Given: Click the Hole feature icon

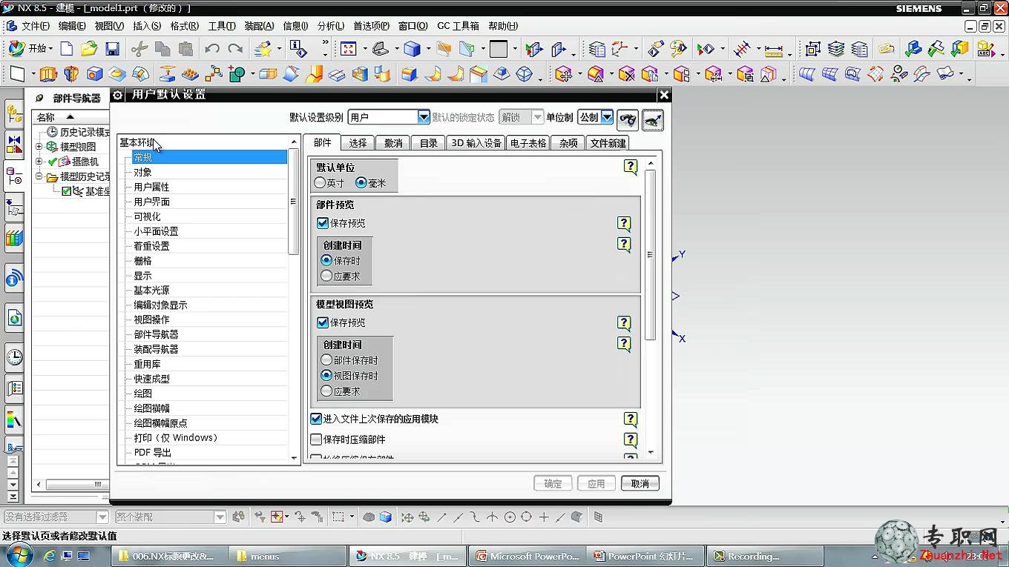Looking at the screenshot, I should pos(94,74).
